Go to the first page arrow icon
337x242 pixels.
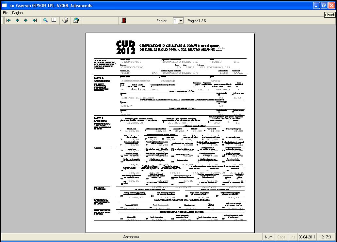(8, 21)
